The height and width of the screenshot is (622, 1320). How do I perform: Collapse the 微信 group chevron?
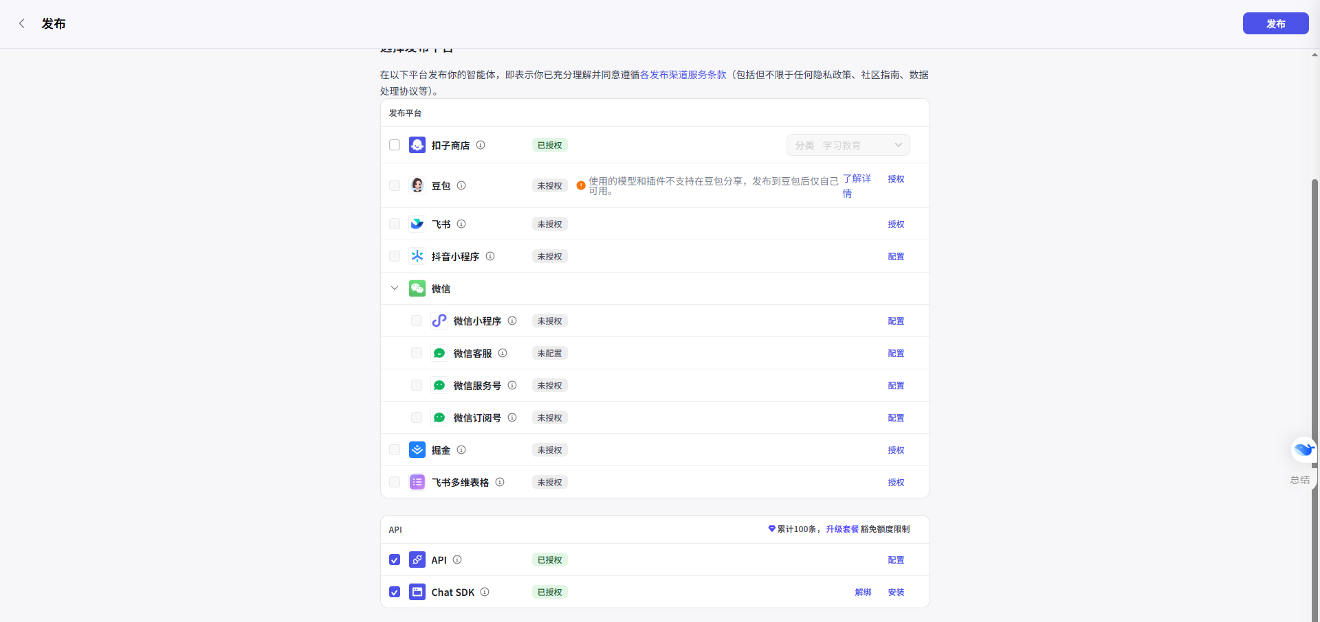tap(395, 288)
